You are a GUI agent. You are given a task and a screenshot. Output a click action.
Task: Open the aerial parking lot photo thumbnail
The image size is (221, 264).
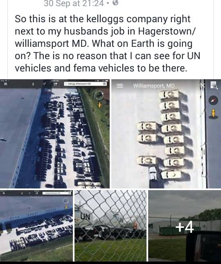[55, 134]
